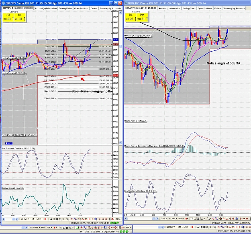251x234 pixels.
Task: Click price-axis vertical scroll thumb in 5 min chart
Action: (x=120, y=46)
